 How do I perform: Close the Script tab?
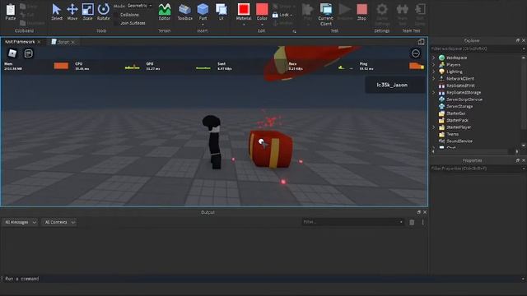point(72,42)
